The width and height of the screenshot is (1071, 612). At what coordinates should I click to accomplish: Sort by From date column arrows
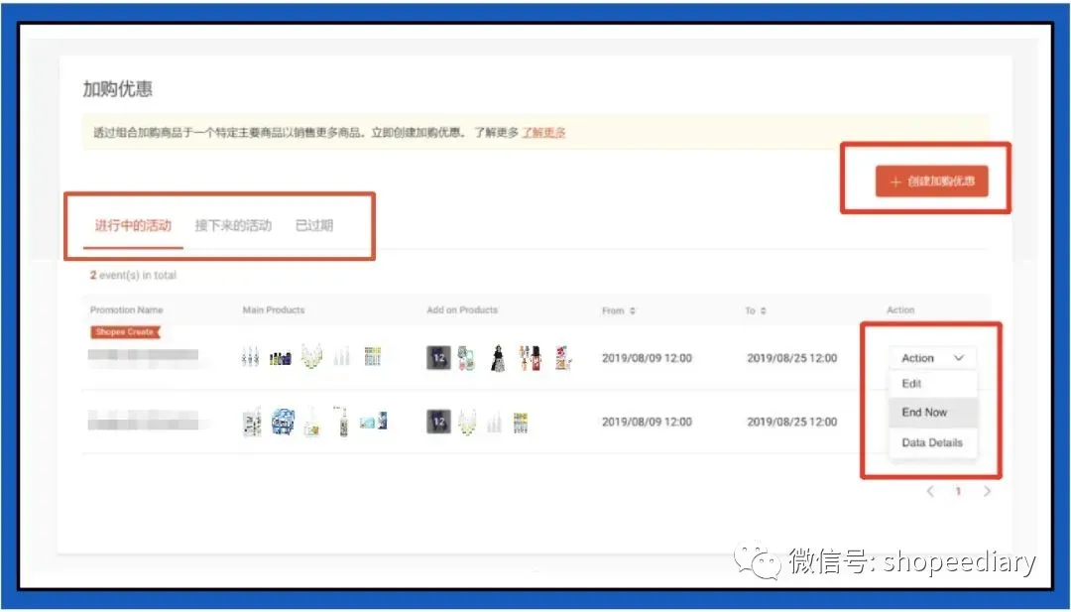coord(633,310)
